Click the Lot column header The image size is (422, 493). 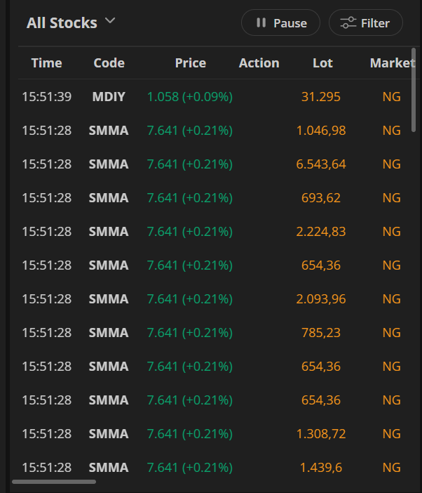(322, 63)
